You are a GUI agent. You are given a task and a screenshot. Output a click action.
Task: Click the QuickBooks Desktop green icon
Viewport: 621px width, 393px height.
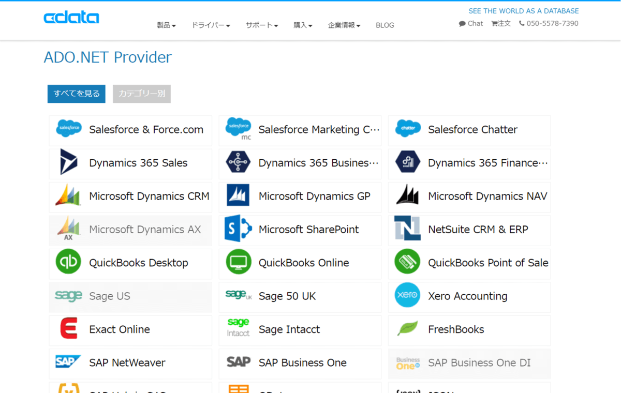(x=68, y=262)
